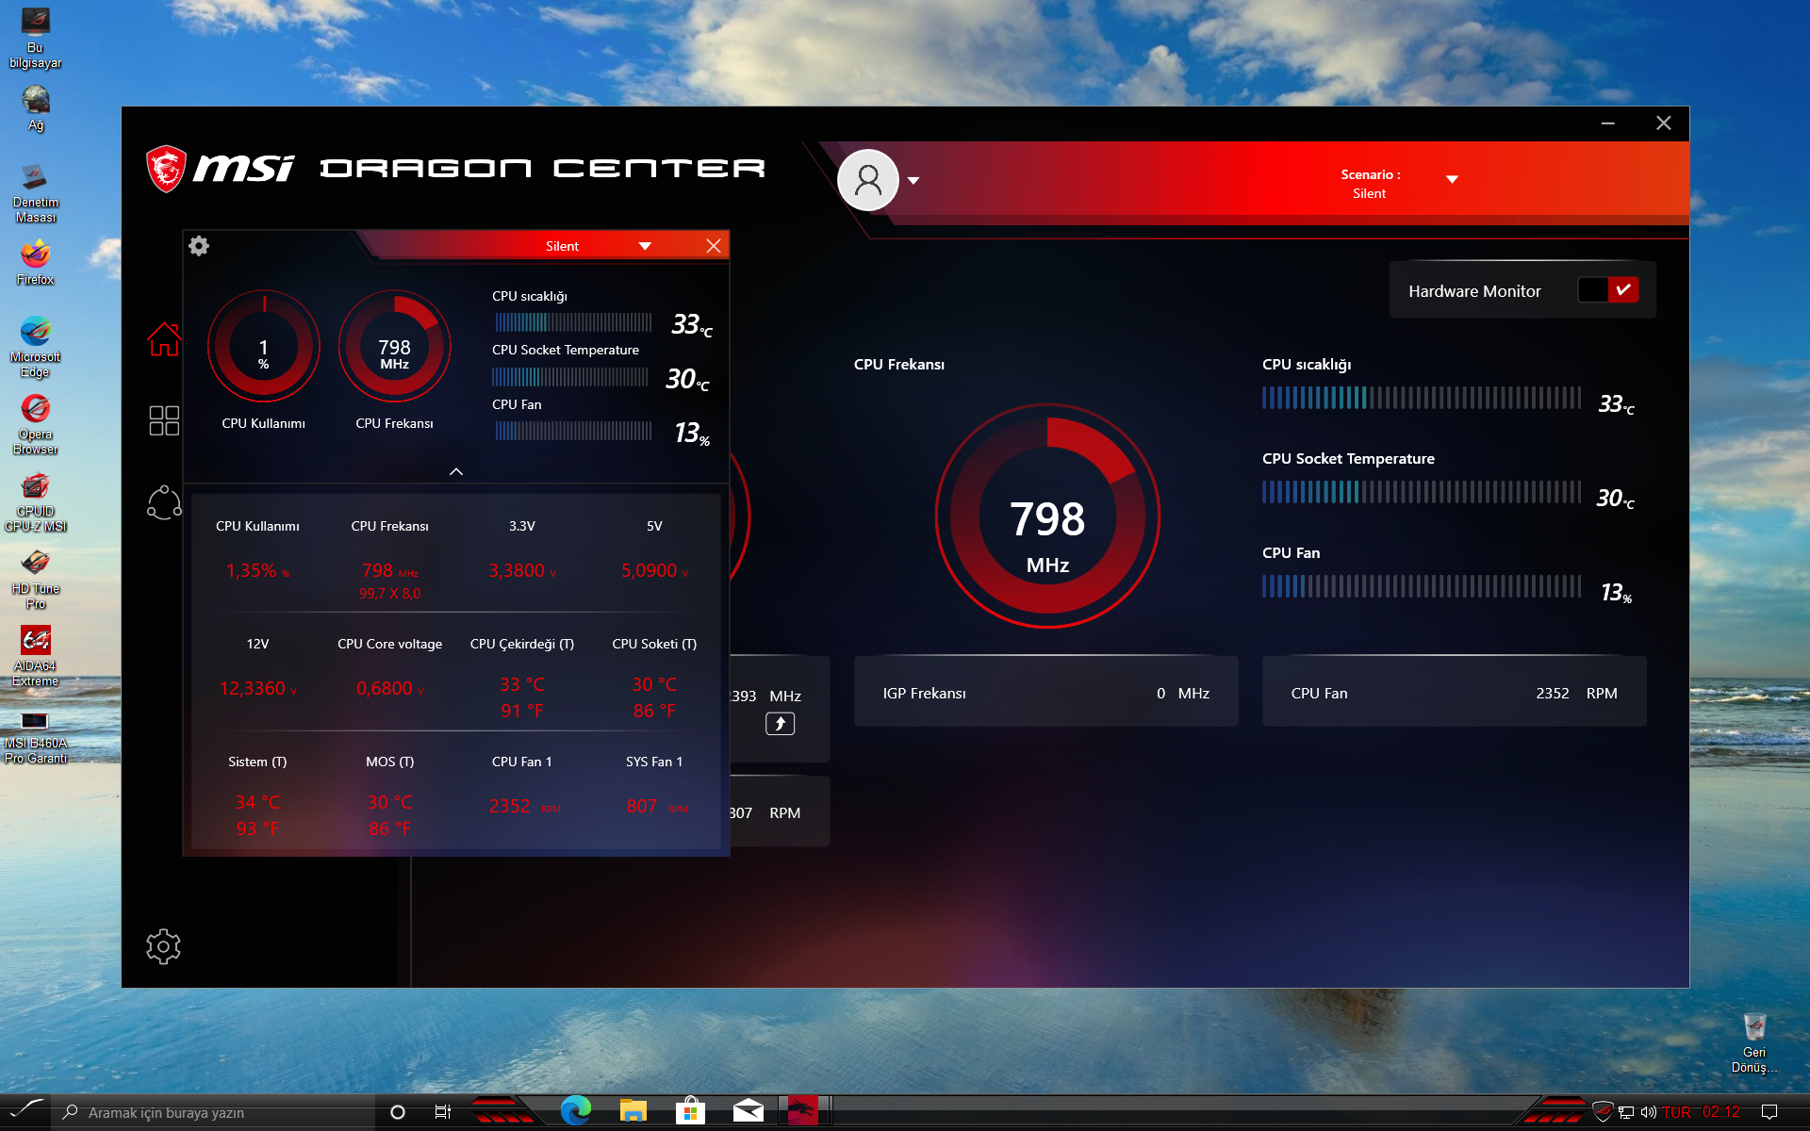
Task: Open the Geri Dönüşüm recycle bin
Action: [x=1754, y=1042]
